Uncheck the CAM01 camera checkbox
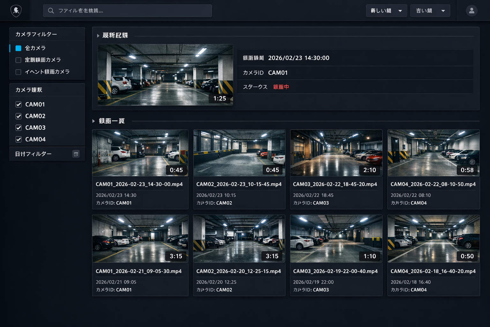Viewport: 490px width, 327px height. point(19,104)
